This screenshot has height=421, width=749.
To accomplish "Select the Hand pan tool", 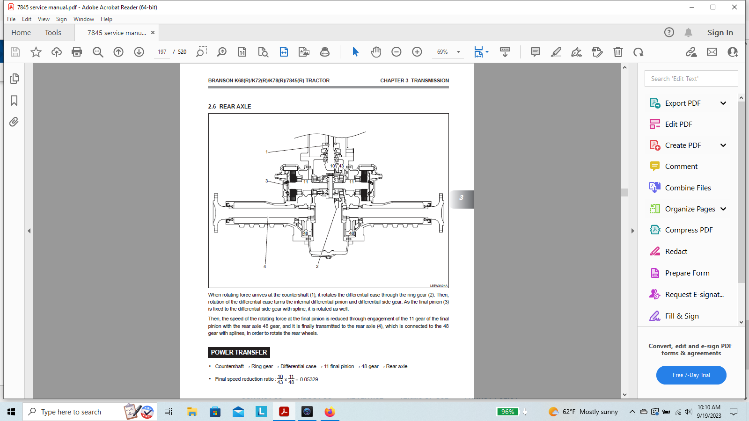I will (x=376, y=52).
